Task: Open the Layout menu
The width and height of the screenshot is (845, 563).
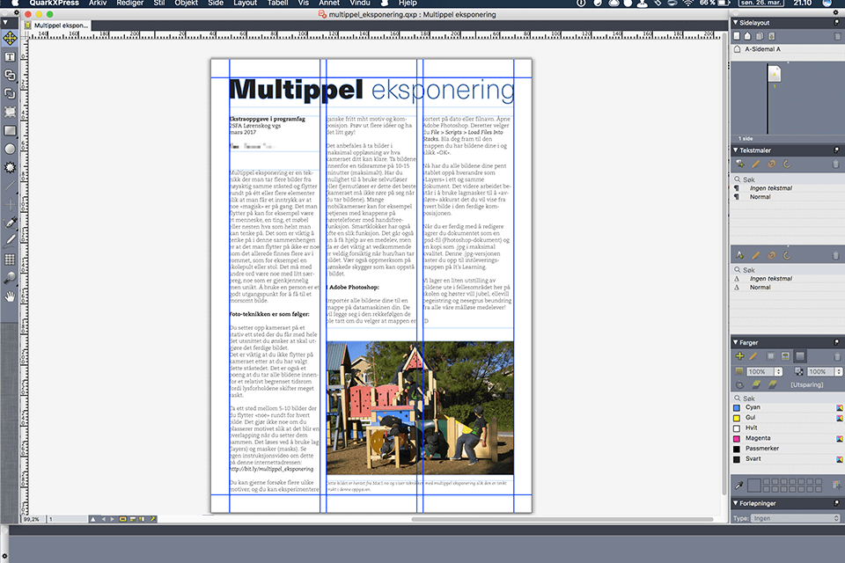Action: (x=246, y=3)
